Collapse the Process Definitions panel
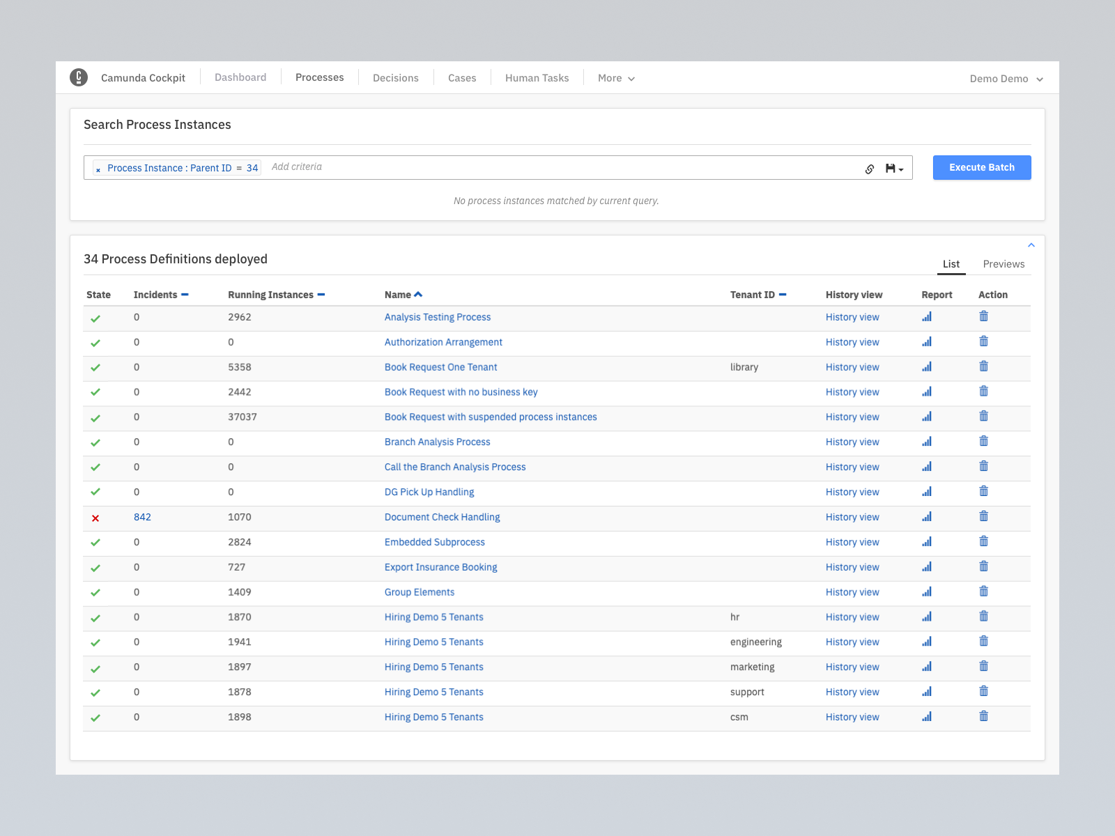This screenshot has height=836, width=1115. (1031, 245)
